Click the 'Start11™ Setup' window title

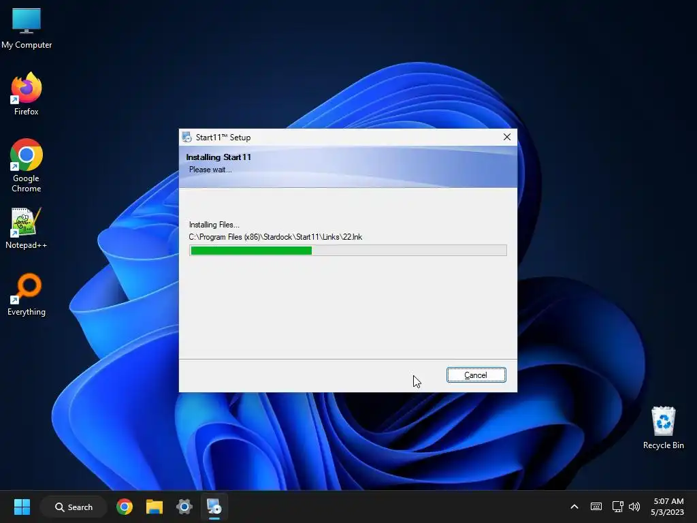point(223,138)
